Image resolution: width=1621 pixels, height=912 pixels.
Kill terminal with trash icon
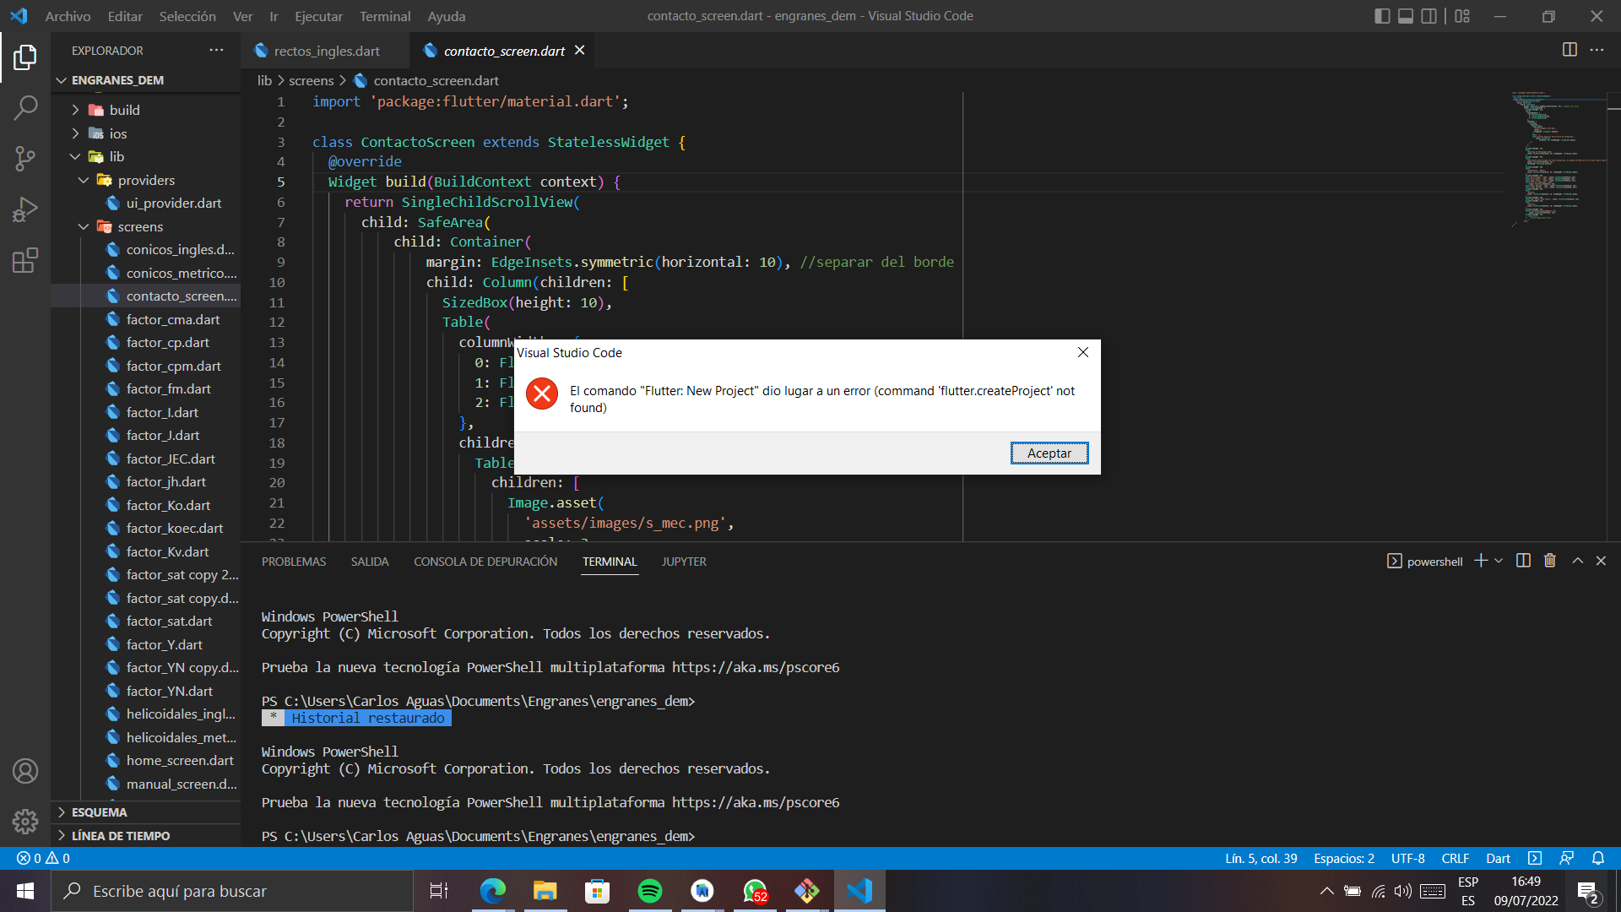point(1550,561)
